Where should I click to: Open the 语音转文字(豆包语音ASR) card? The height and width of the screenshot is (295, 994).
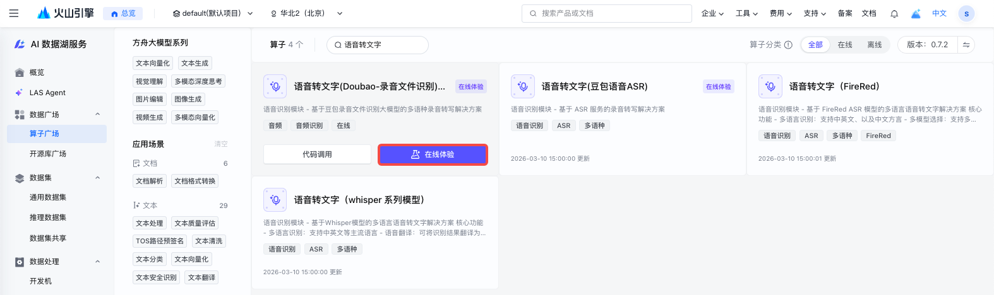coord(594,86)
